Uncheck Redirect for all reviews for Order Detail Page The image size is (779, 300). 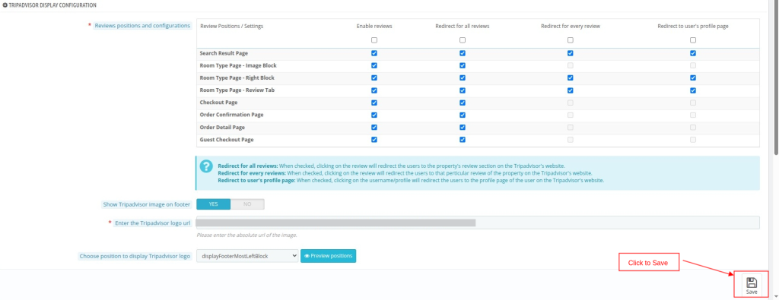point(463,128)
